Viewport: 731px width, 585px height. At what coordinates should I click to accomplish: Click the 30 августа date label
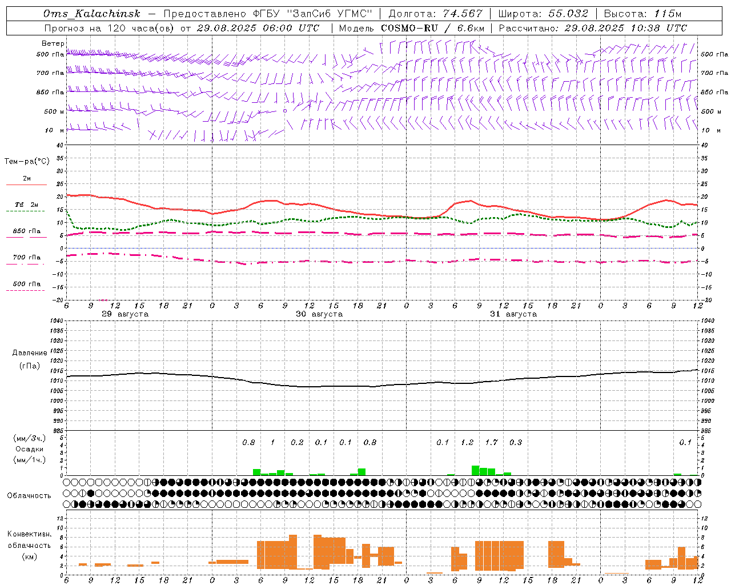(x=319, y=314)
